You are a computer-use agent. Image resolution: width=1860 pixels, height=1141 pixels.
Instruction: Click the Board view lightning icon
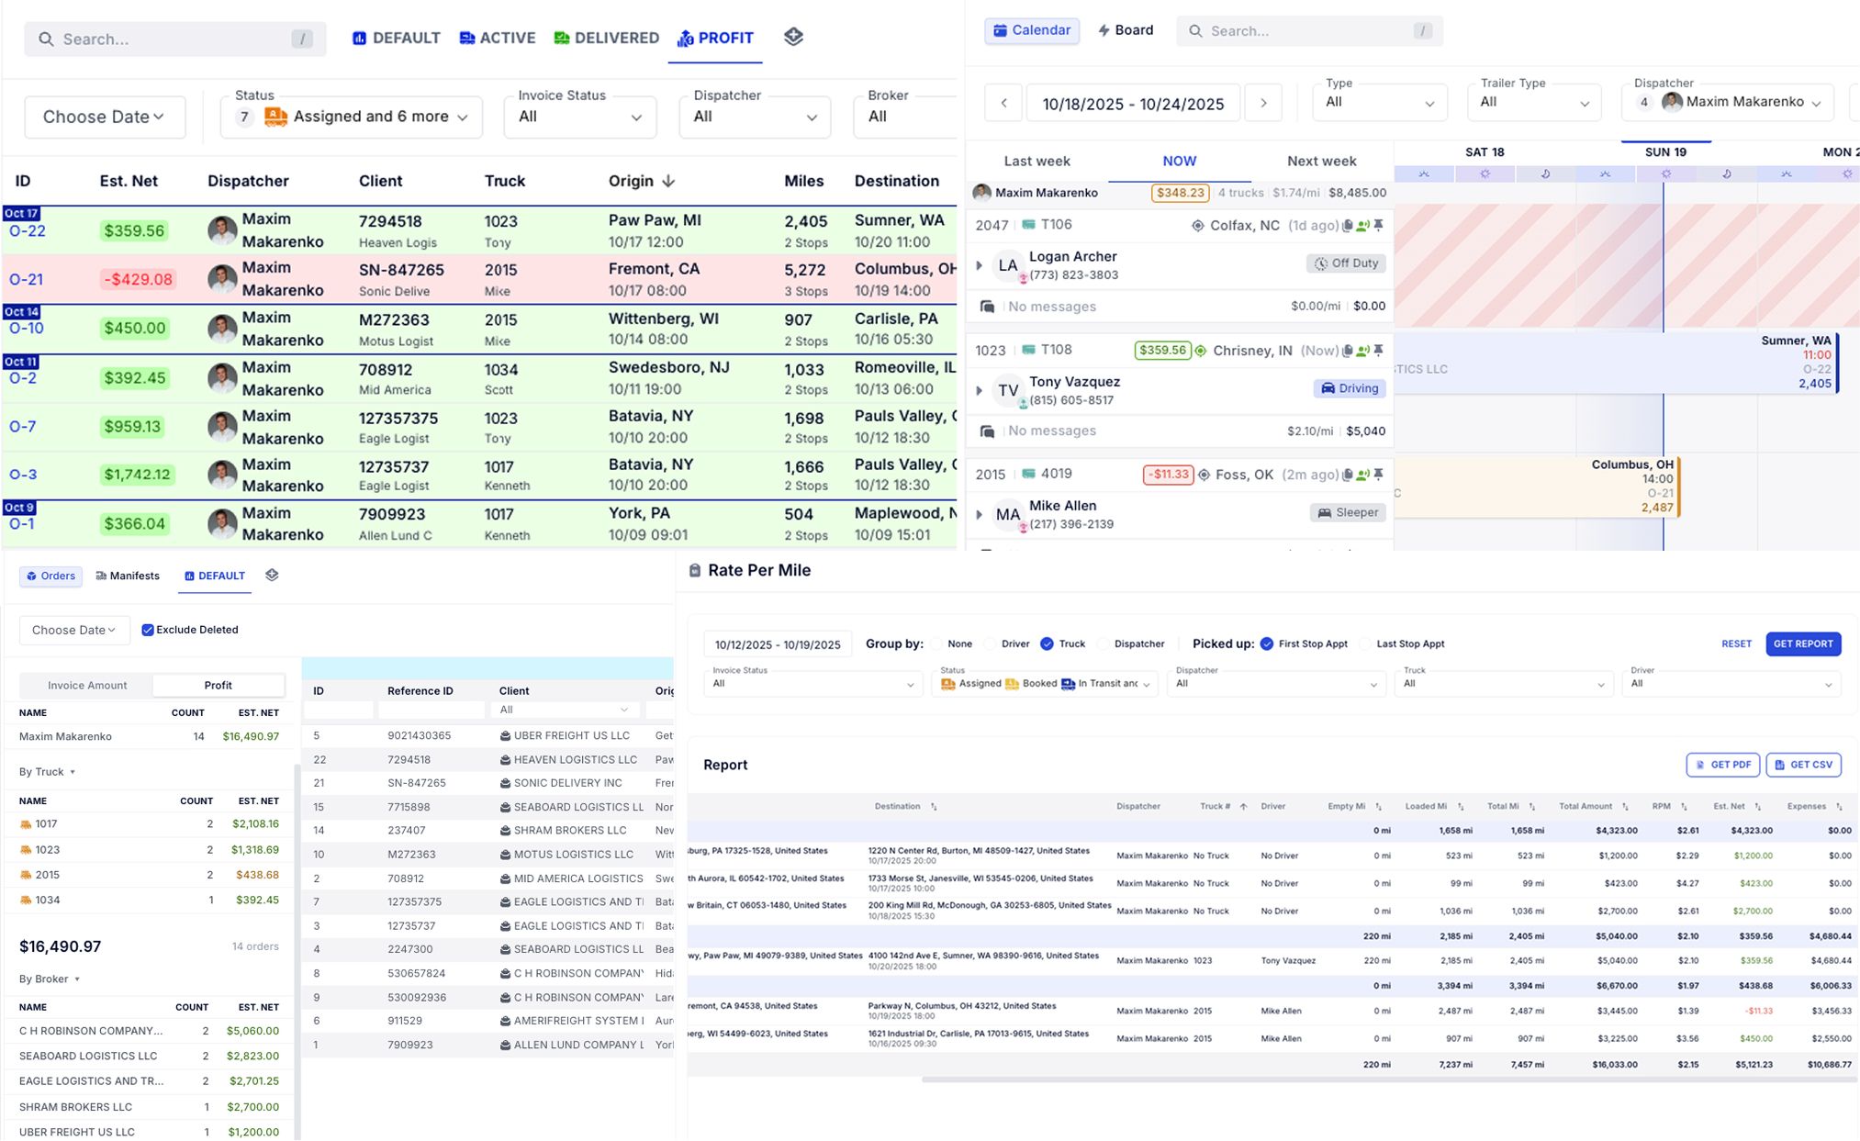[1104, 30]
